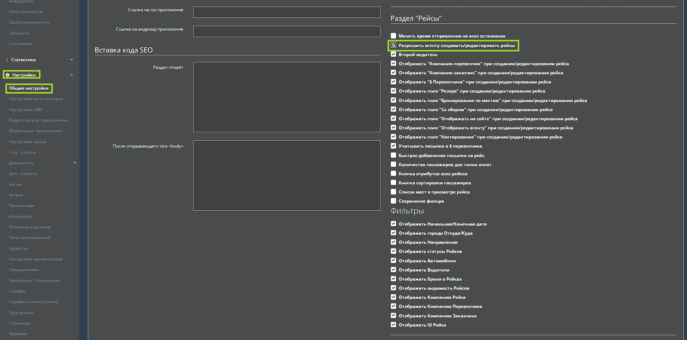Expand the Статистика section chevron
The height and width of the screenshot is (340, 687).
pos(71,60)
